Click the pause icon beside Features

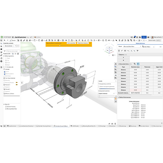pos(15,54)
